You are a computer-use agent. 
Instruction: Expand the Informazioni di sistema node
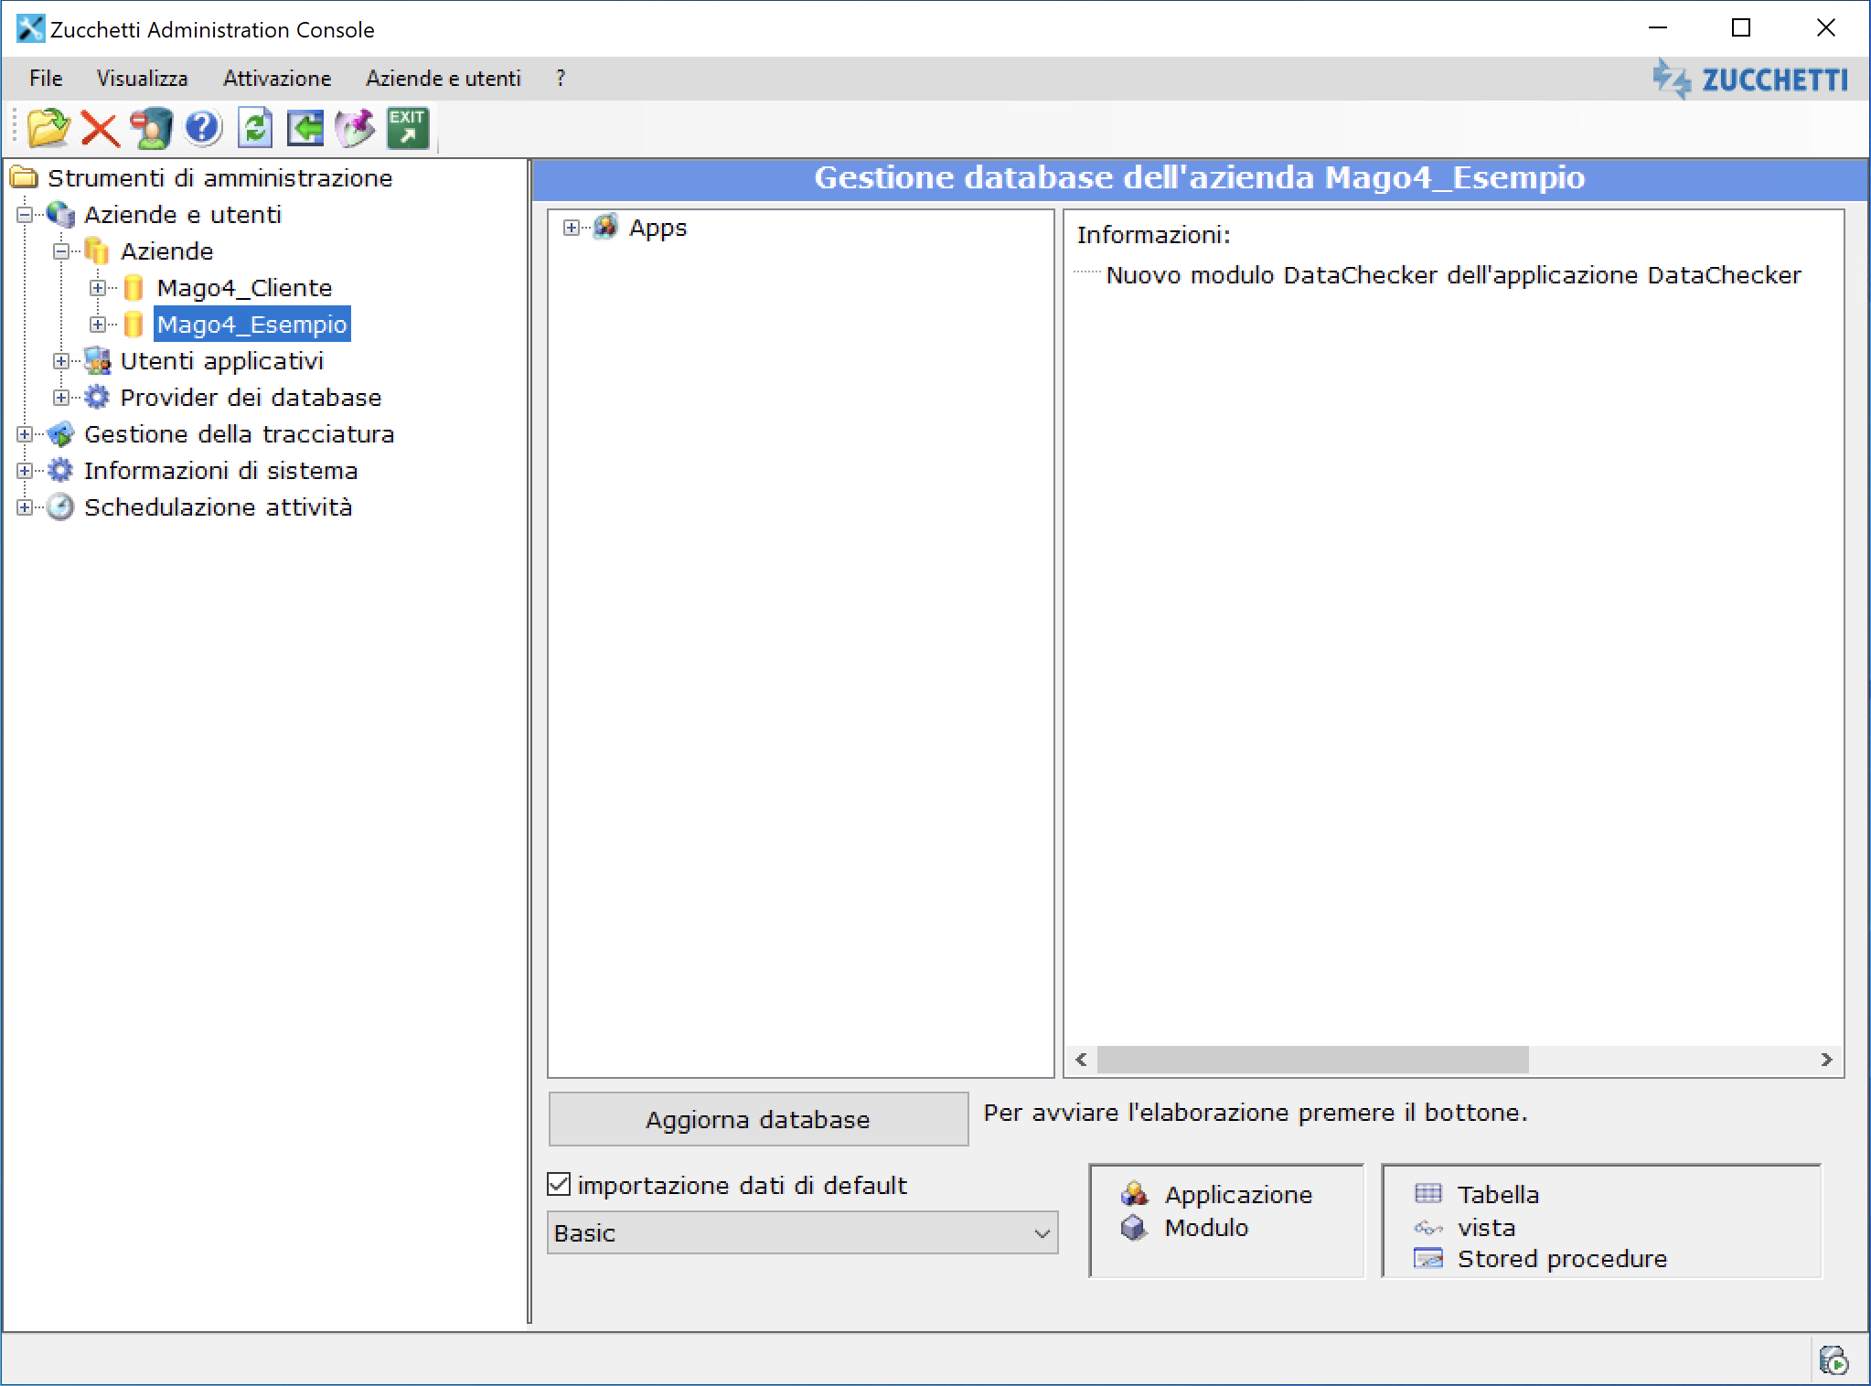(x=25, y=471)
